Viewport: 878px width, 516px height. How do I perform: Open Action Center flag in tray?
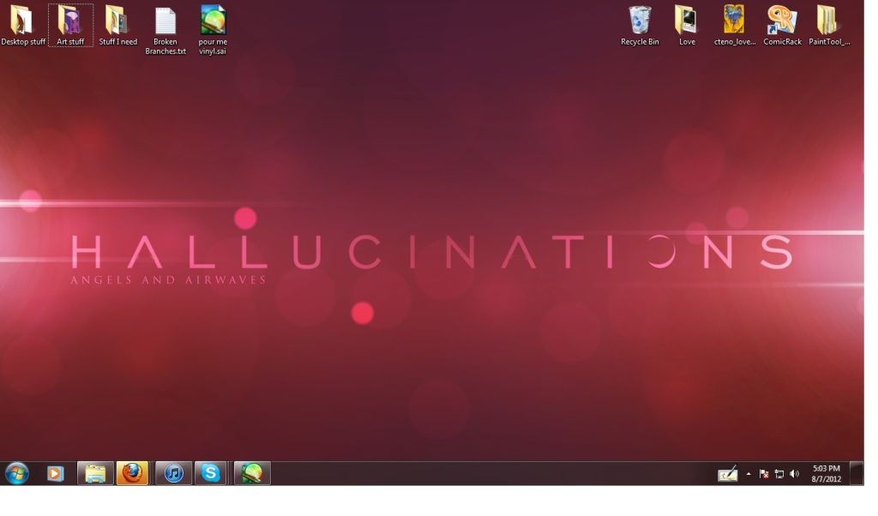764,474
